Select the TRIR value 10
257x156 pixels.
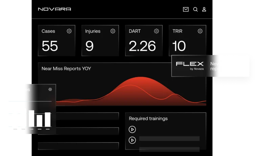click(179, 46)
